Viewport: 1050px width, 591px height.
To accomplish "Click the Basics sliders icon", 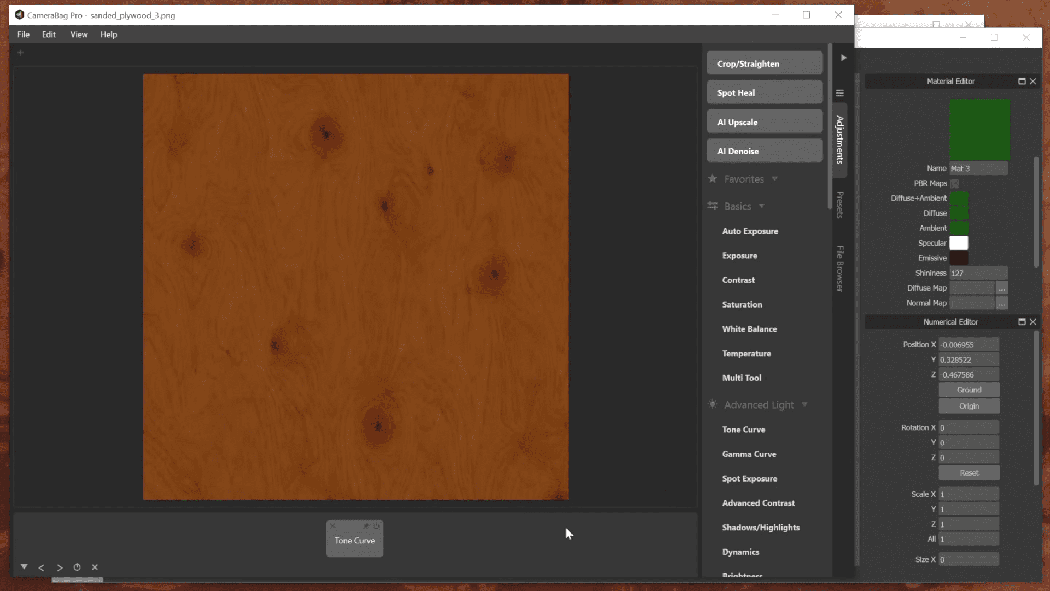I will point(713,206).
